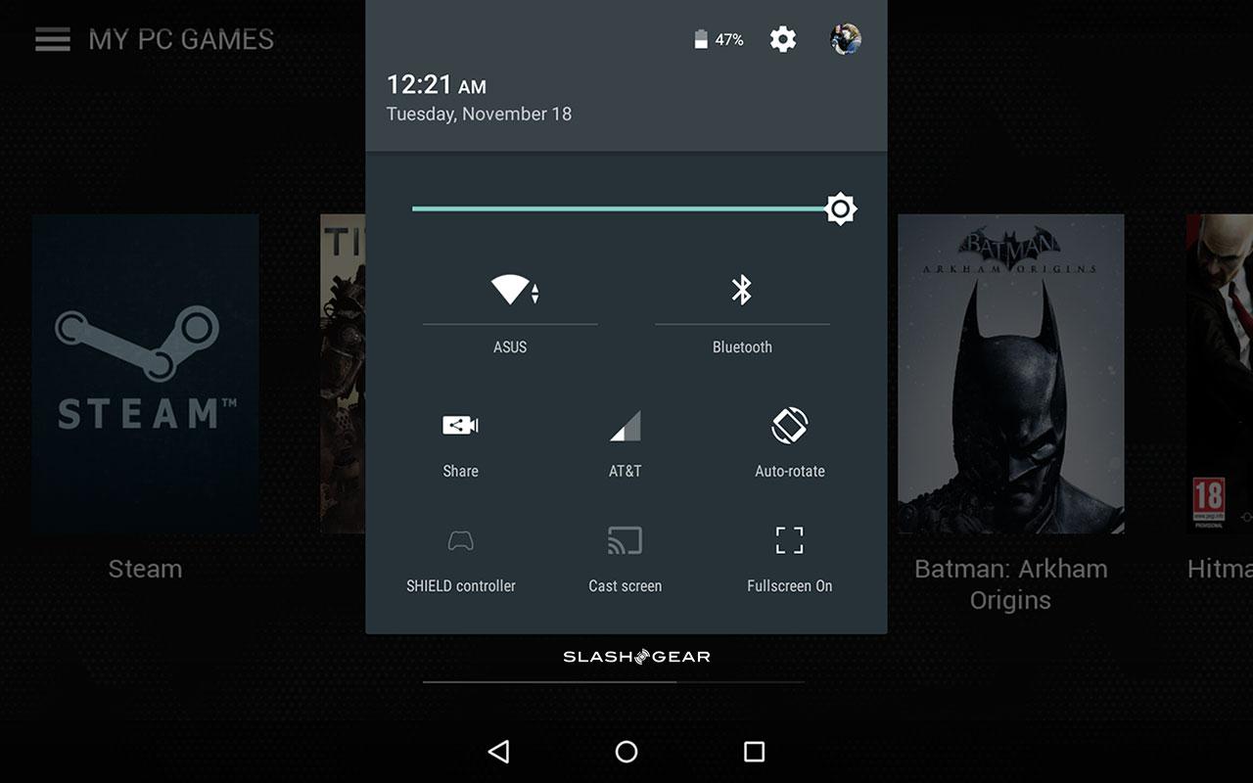Click the brightness slider thumb
Screen dimensions: 1253x783
coord(841,208)
